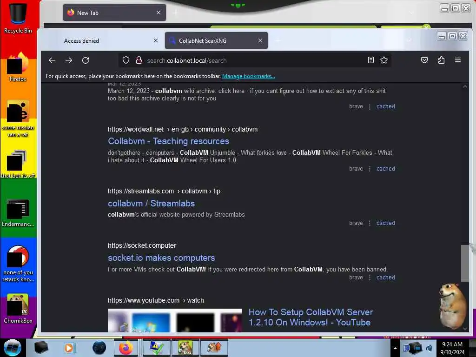Open the ChomikBox desktop icon

pos(18,309)
